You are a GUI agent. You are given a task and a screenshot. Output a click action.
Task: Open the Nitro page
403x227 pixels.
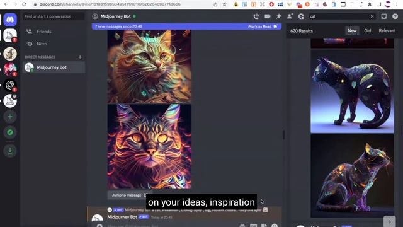point(54,44)
